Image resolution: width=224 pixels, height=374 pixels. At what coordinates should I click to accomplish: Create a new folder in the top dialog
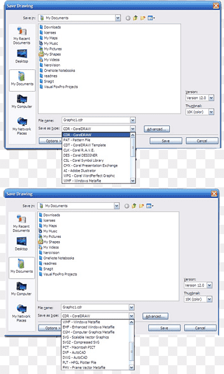pyautogui.click(x=142, y=18)
